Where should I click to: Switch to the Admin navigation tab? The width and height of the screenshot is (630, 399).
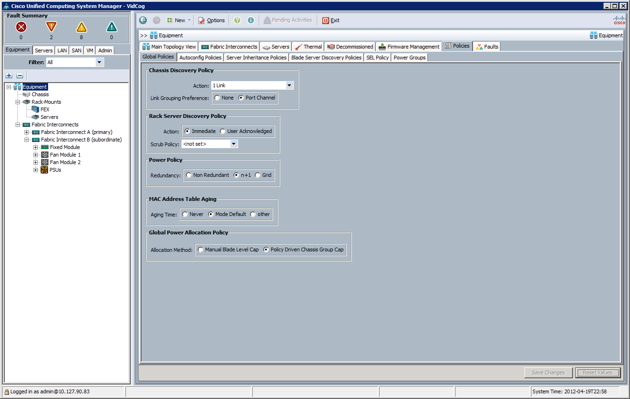[x=105, y=50]
